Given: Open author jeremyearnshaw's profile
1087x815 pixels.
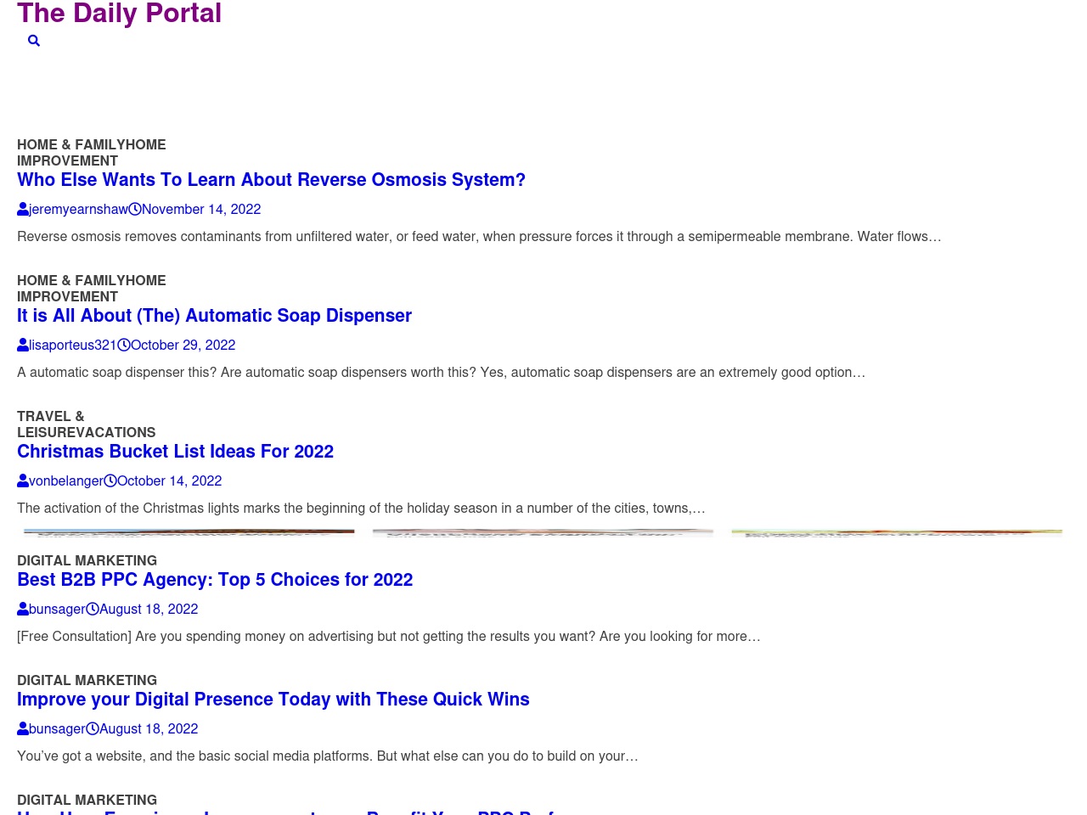Looking at the screenshot, I should coord(78,209).
